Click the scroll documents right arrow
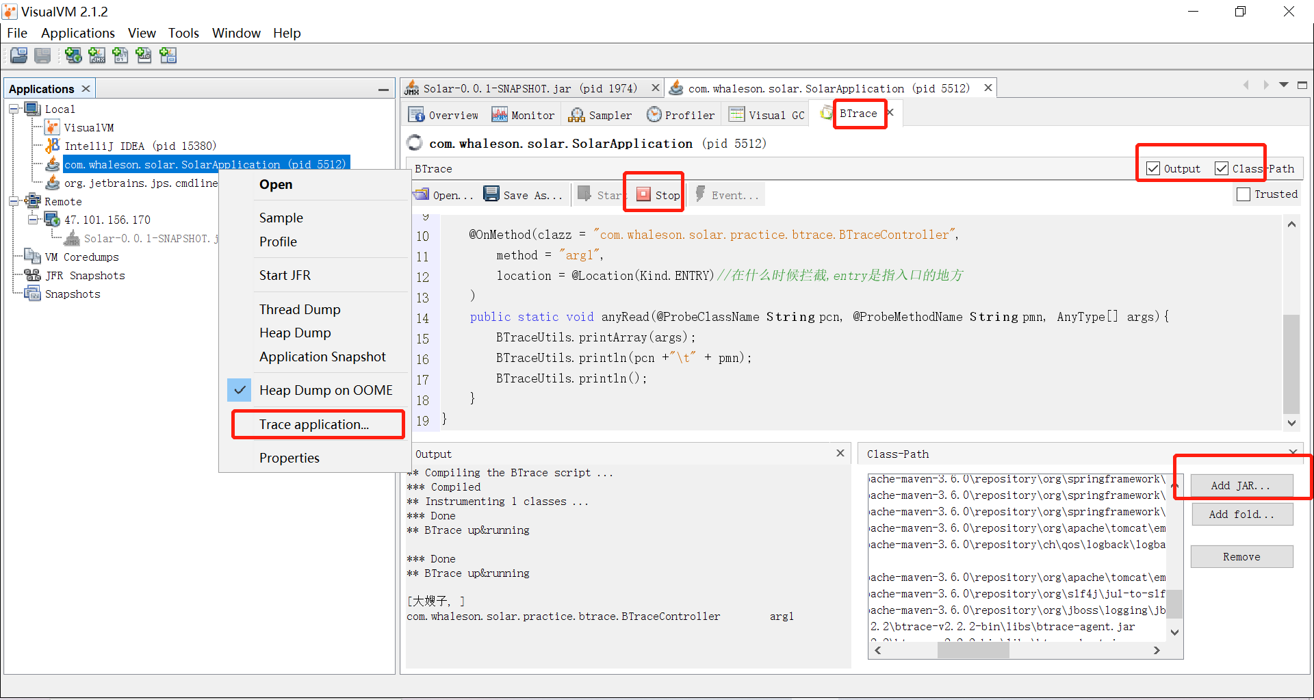 [1265, 86]
